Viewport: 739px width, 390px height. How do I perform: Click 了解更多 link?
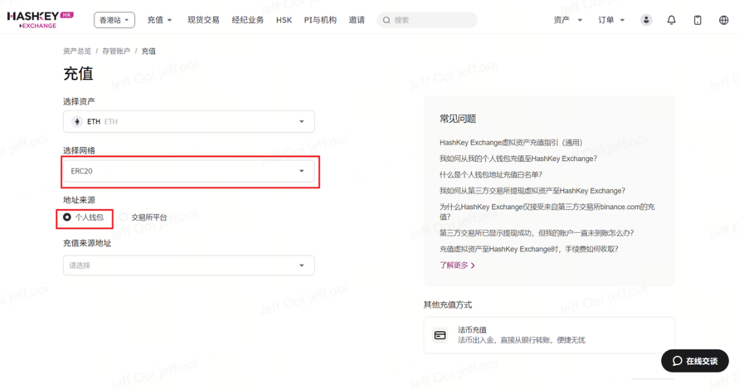pyautogui.click(x=454, y=265)
